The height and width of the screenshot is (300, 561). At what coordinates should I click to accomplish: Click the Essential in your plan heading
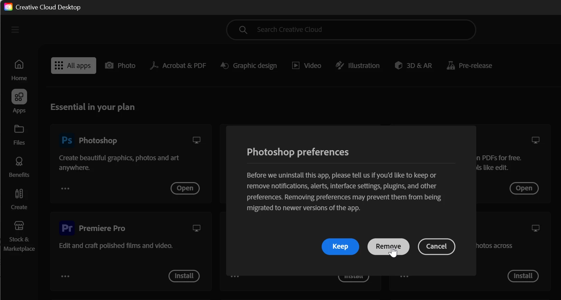(92, 107)
